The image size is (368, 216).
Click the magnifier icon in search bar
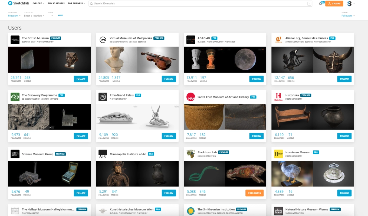pyautogui.click(x=91, y=4)
